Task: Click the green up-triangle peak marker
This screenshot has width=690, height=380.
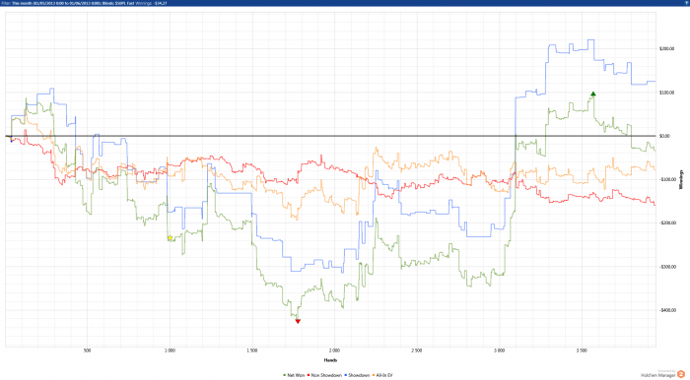Action: click(x=593, y=94)
